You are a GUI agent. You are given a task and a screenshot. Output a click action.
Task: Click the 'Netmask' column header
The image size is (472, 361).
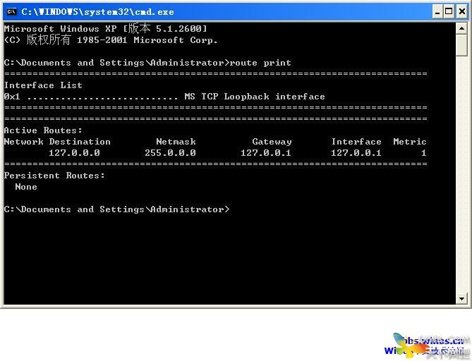[176, 142]
